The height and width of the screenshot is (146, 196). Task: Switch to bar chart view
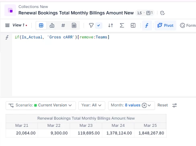pyautogui.click(x=52, y=25)
